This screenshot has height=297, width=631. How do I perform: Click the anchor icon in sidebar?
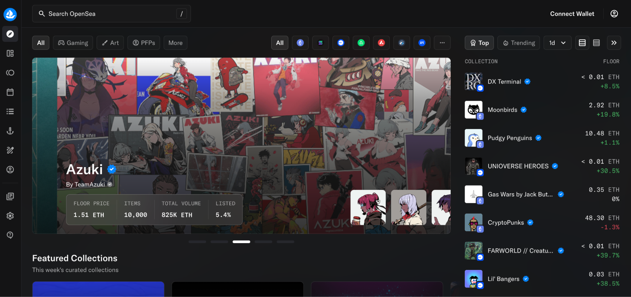tap(10, 131)
